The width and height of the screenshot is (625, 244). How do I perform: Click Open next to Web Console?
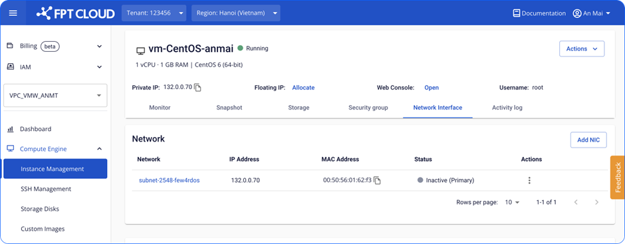[432, 88]
